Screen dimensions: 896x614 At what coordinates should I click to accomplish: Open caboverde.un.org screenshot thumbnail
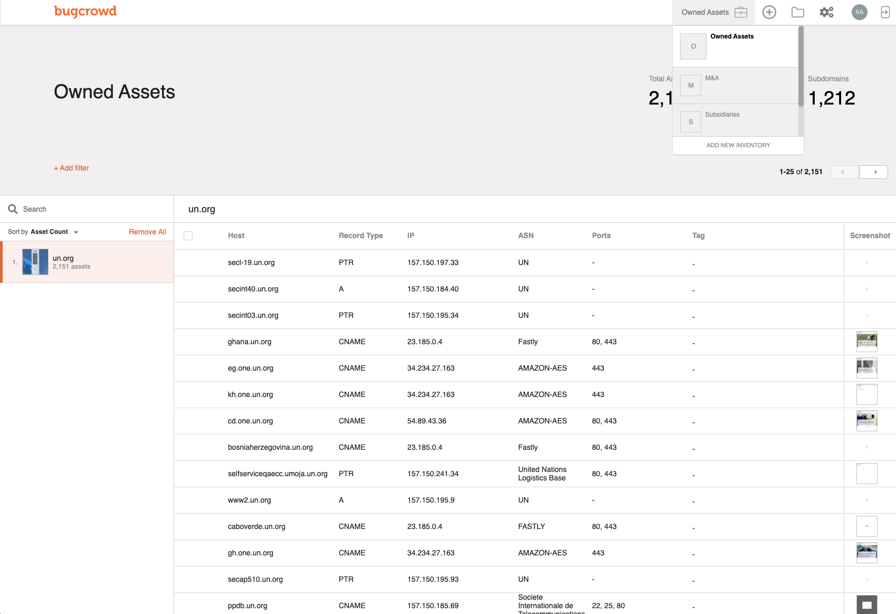click(866, 526)
